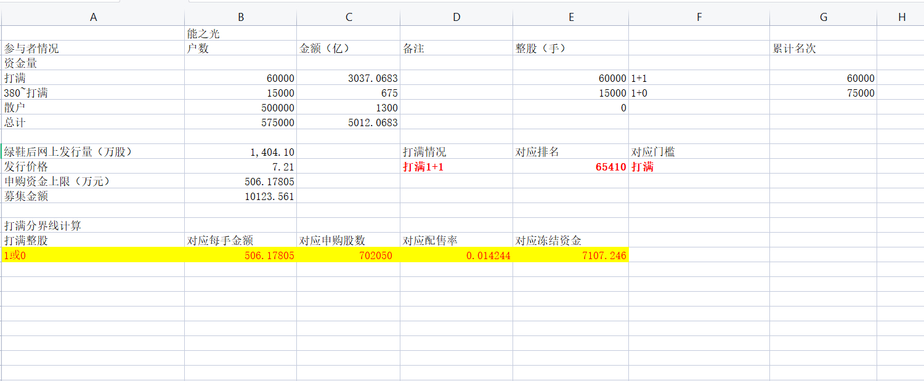Click the 1+0 cell
The width and height of the screenshot is (924, 381).
(699, 93)
